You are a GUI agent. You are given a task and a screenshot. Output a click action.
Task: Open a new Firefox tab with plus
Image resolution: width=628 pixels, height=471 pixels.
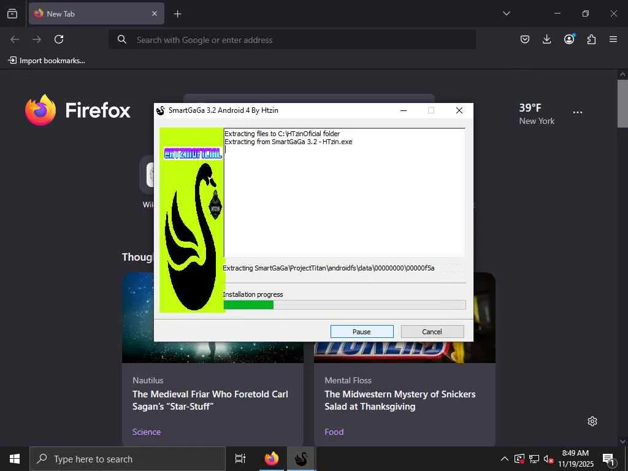tap(177, 14)
